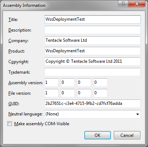The height and width of the screenshot is (147, 148).
Task: Click the File version major number box
Action: [51, 93]
